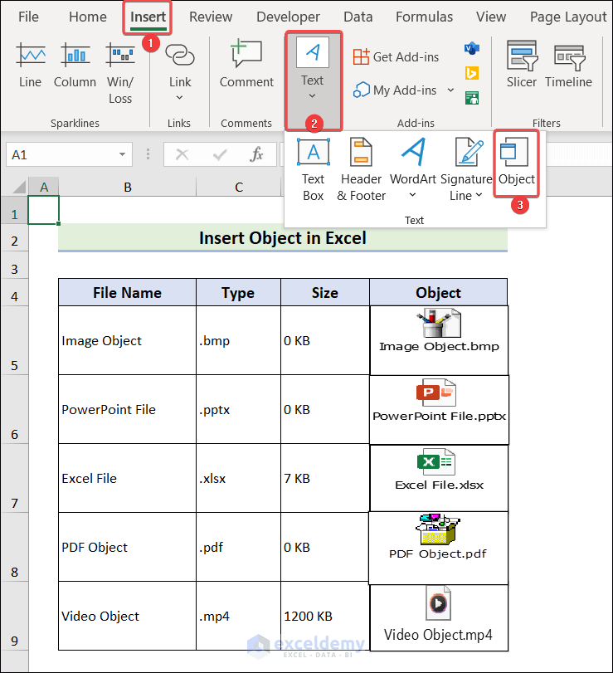Select the 'PowerPoint File' name cell

[x=128, y=409]
